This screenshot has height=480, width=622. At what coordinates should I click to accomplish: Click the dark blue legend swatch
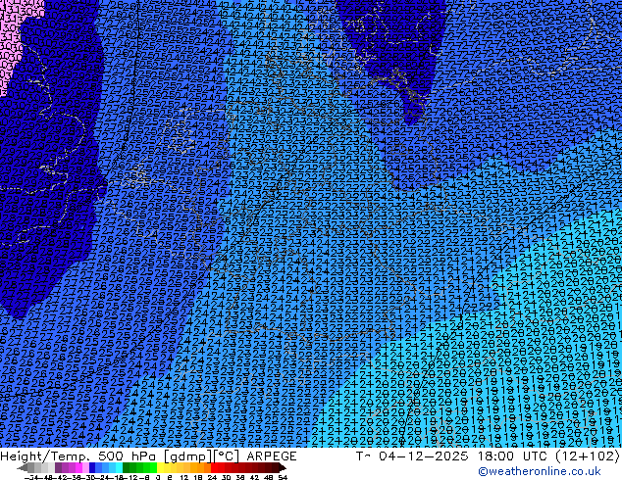coord(92,467)
